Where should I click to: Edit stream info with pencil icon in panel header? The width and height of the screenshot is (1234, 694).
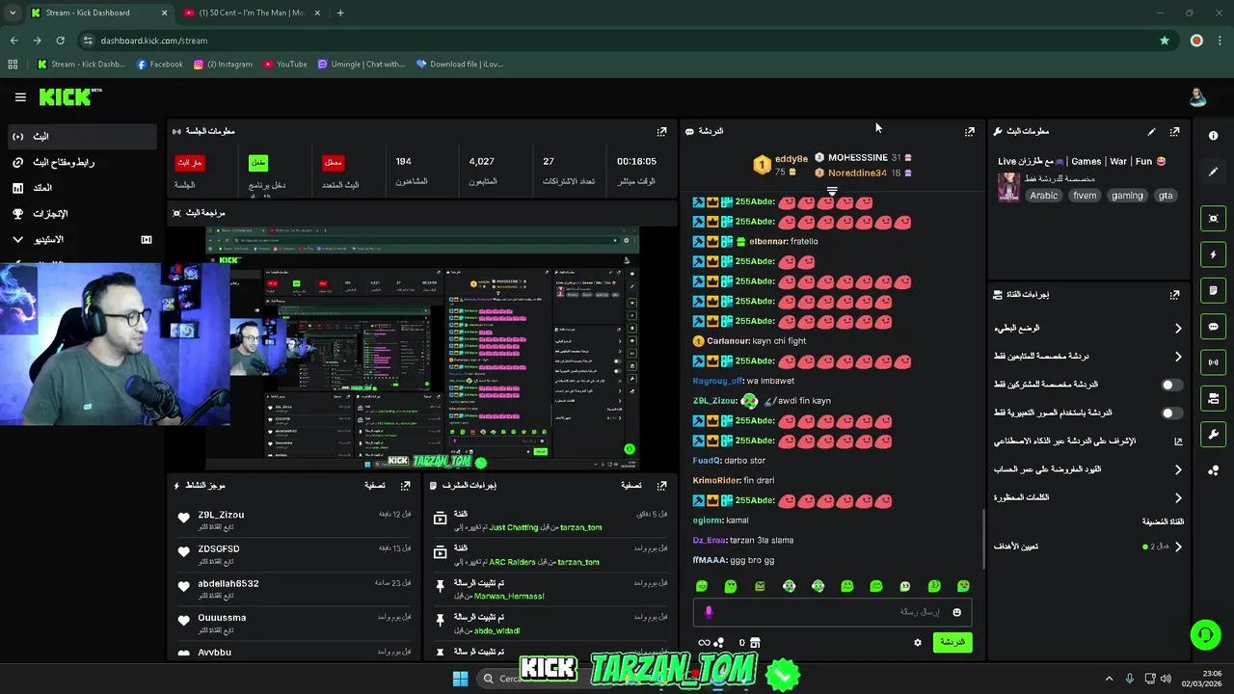pos(1151,131)
